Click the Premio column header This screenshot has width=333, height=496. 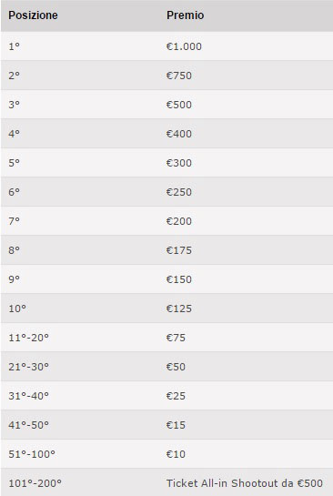[185, 15]
